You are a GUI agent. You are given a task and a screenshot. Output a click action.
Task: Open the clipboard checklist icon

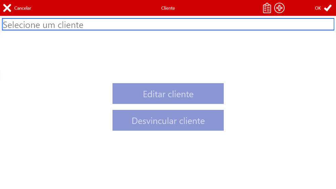pos(267,8)
